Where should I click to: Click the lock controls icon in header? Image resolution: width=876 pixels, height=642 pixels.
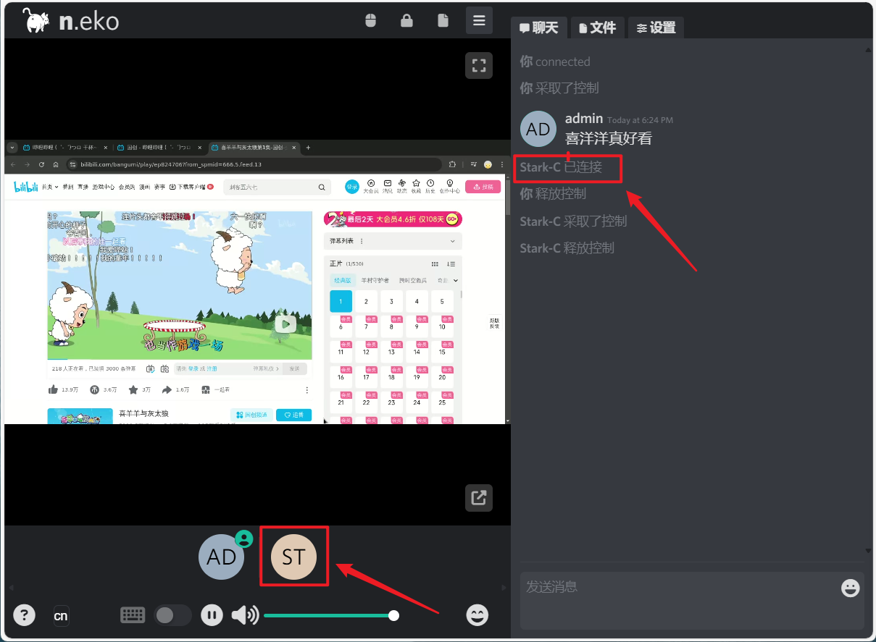[406, 20]
